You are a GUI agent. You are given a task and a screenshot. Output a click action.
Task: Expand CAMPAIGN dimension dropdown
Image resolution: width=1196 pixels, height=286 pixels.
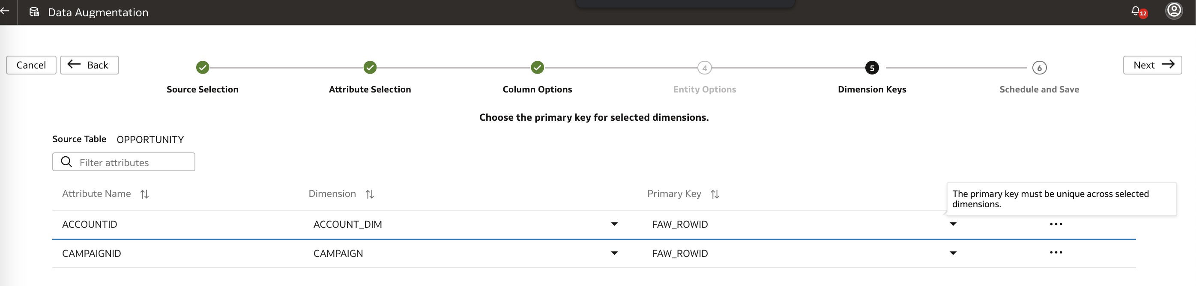[x=614, y=253]
